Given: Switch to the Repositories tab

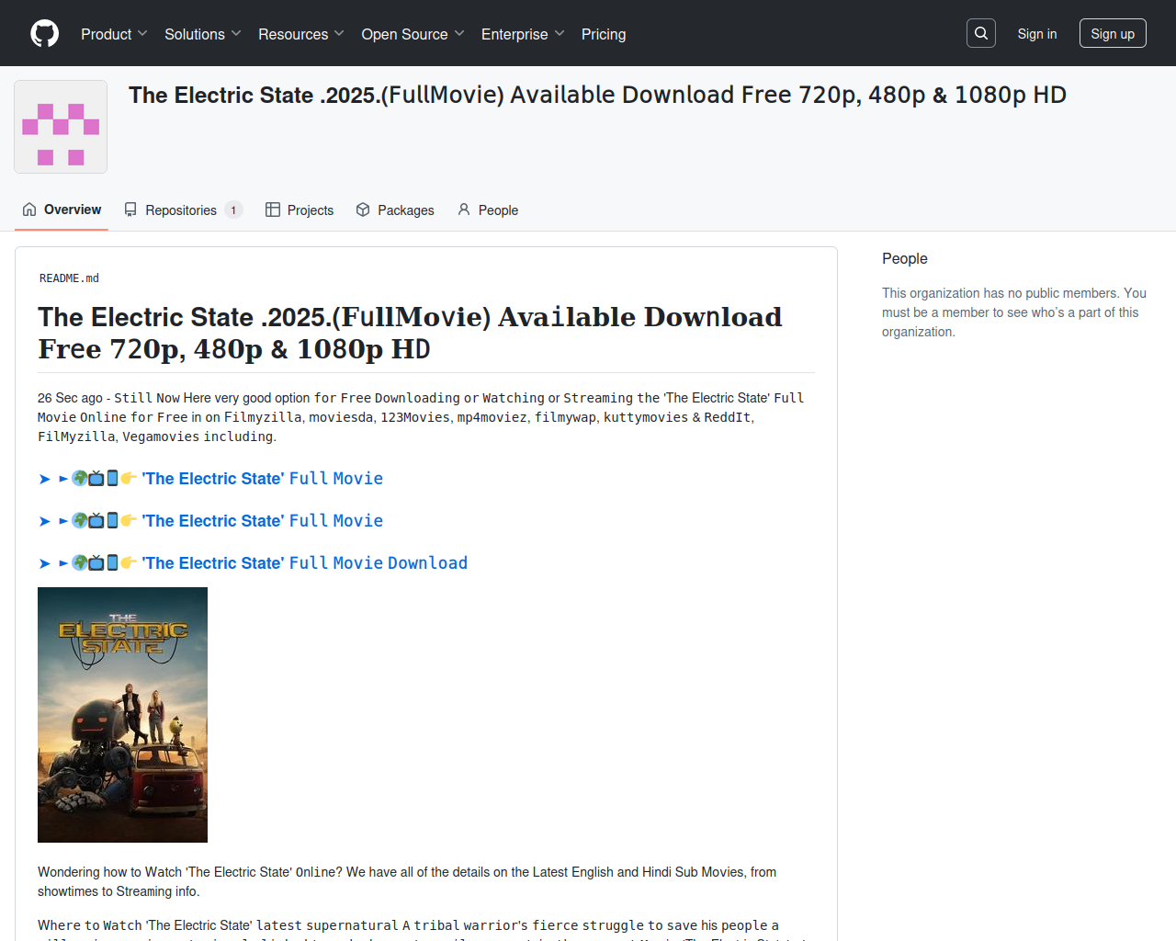Looking at the screenshot, I should [x=181, y=210].
